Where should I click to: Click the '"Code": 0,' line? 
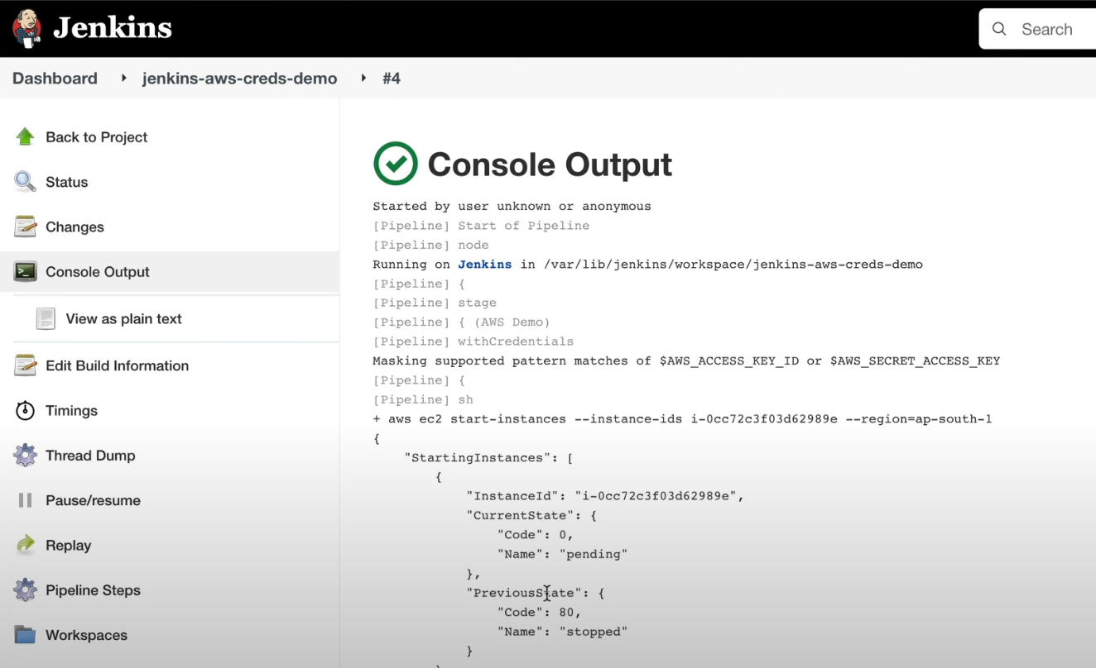click(536, 535)
